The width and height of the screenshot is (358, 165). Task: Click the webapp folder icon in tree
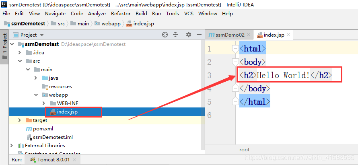pyautogui.click(x=45, y=95)
